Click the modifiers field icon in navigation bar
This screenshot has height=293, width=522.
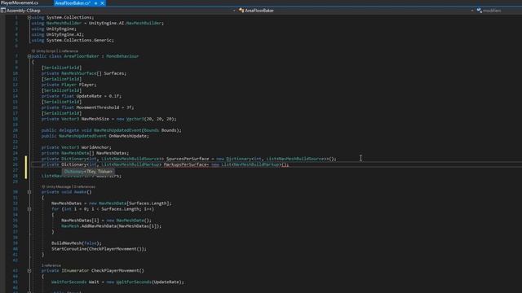point(479,11)
